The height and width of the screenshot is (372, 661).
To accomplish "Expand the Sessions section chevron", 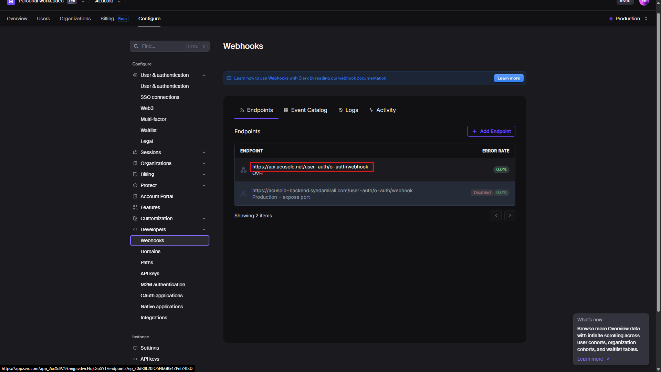I will (x=204, y=152).
